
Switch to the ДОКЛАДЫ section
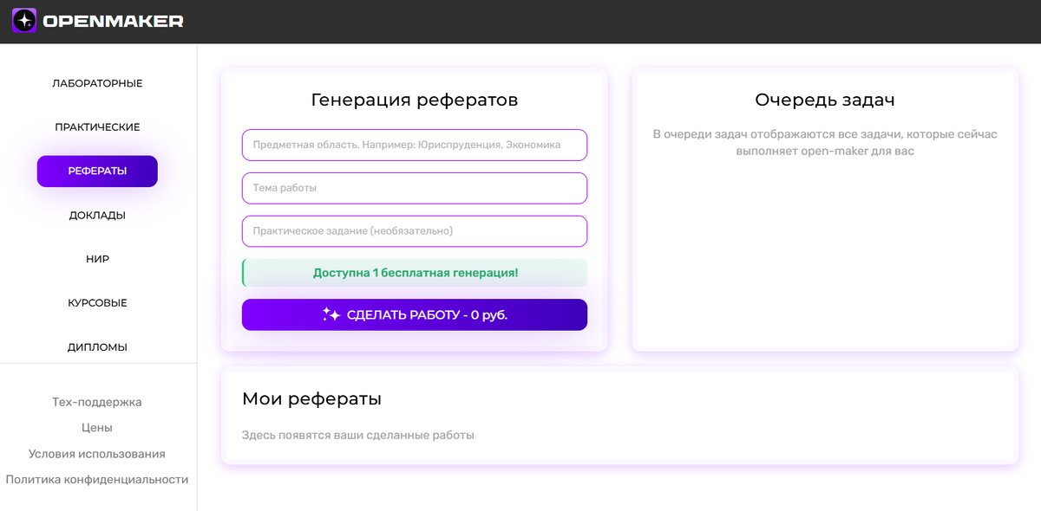[97, 216]
